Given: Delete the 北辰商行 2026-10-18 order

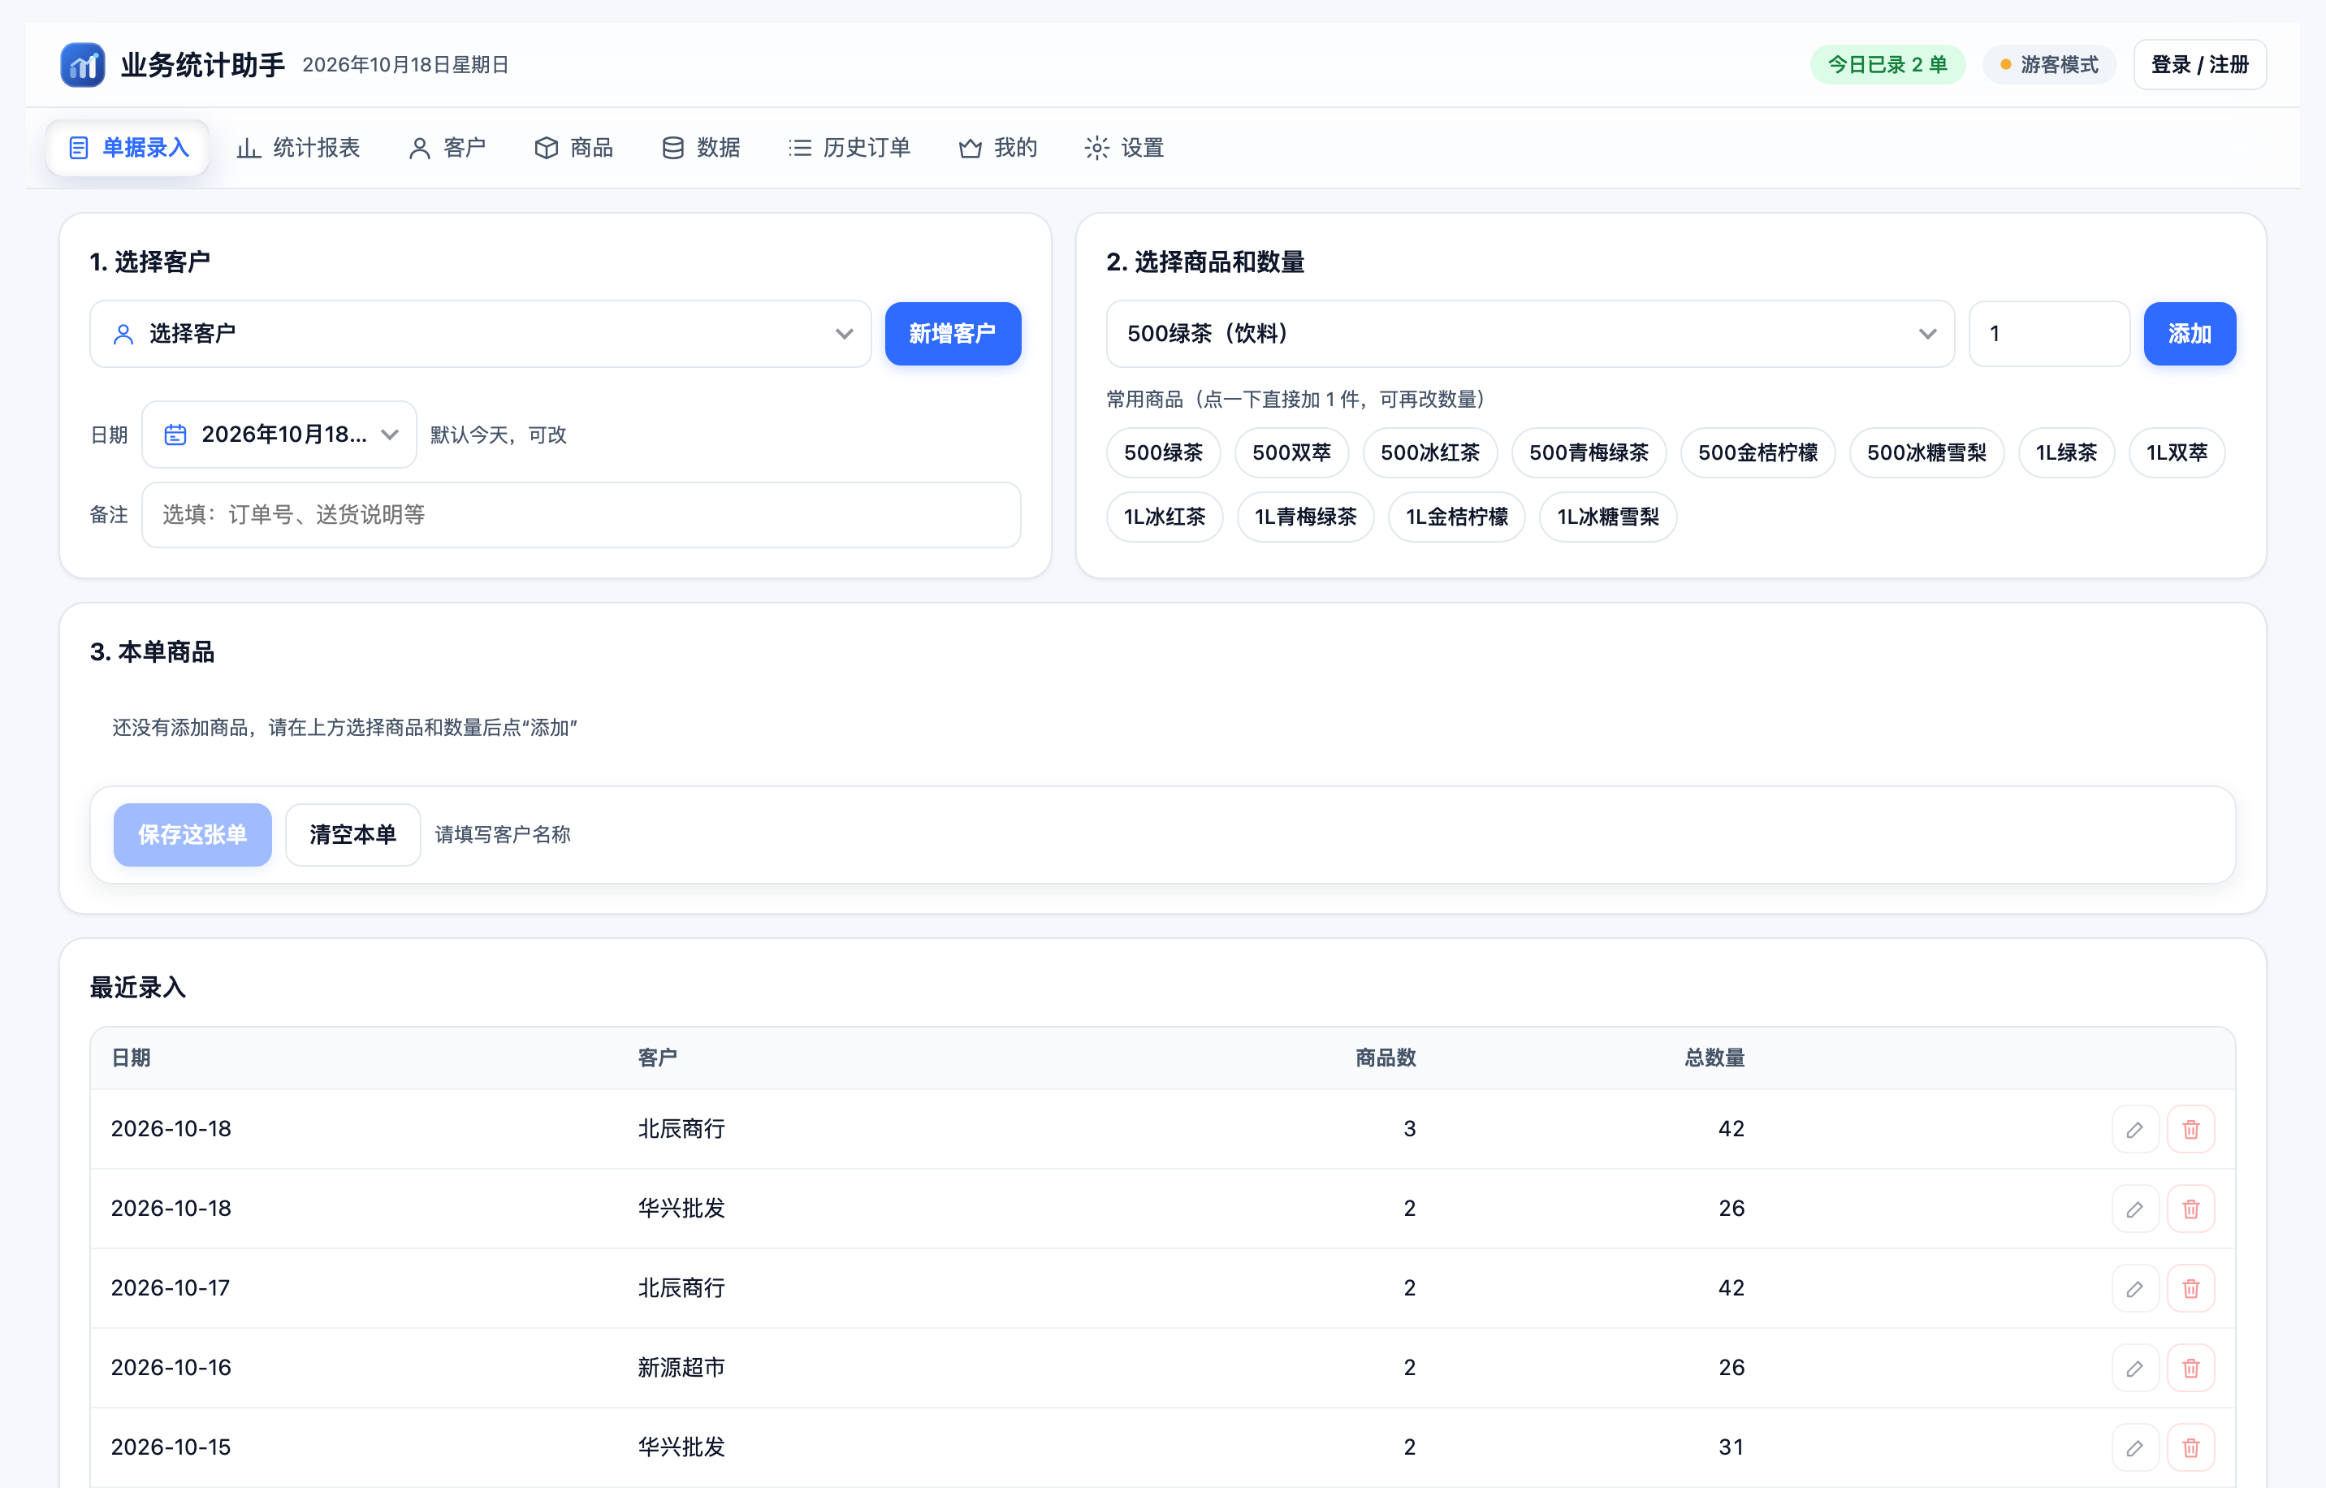Looking at the screenshot, I should click(x=2190, y=1130).
